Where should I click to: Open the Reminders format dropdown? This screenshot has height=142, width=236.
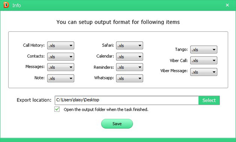[129, 67]
